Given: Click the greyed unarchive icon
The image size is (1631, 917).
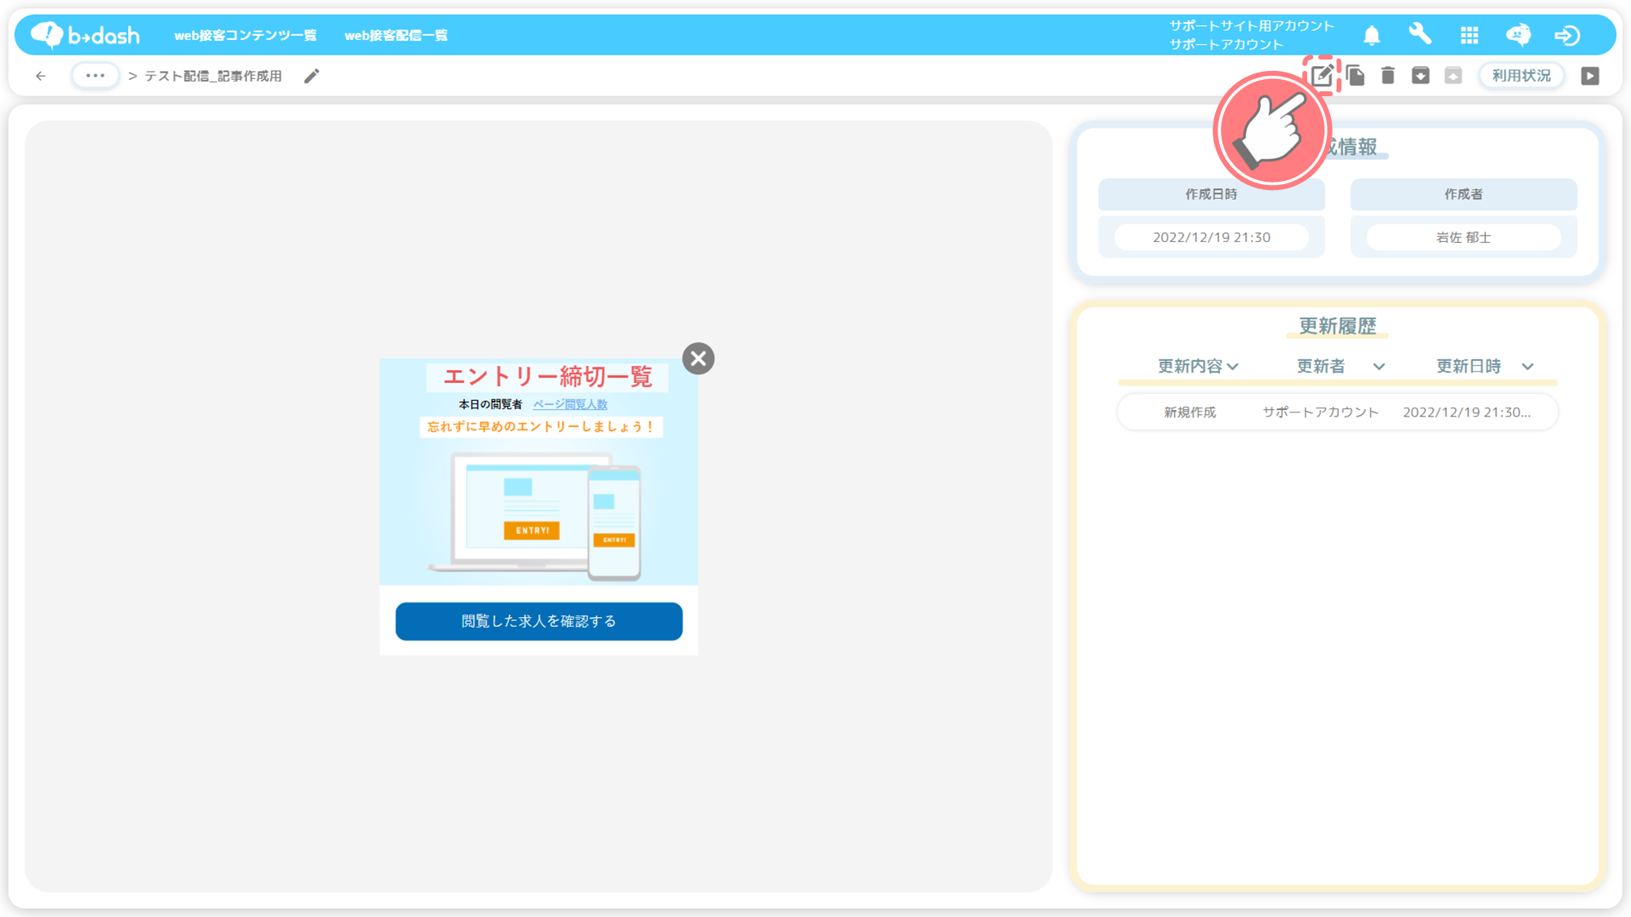Looking at the screenshot, I should tap(1453, 76).
